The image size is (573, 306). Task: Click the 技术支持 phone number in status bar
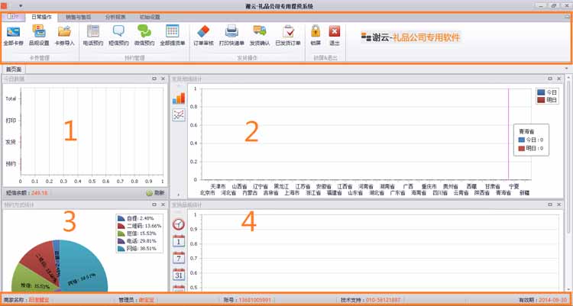coord(384,300)
